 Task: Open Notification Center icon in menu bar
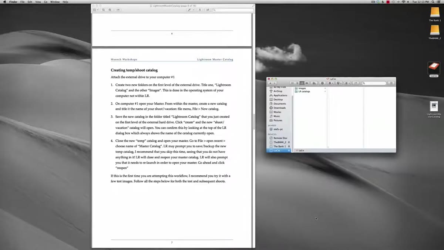click(x=439, y=2)
